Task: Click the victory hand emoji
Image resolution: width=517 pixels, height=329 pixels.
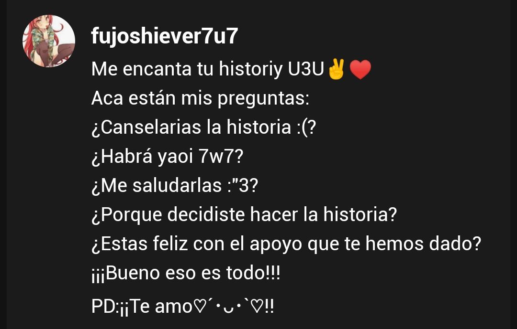Action: [x=337, y=69]
